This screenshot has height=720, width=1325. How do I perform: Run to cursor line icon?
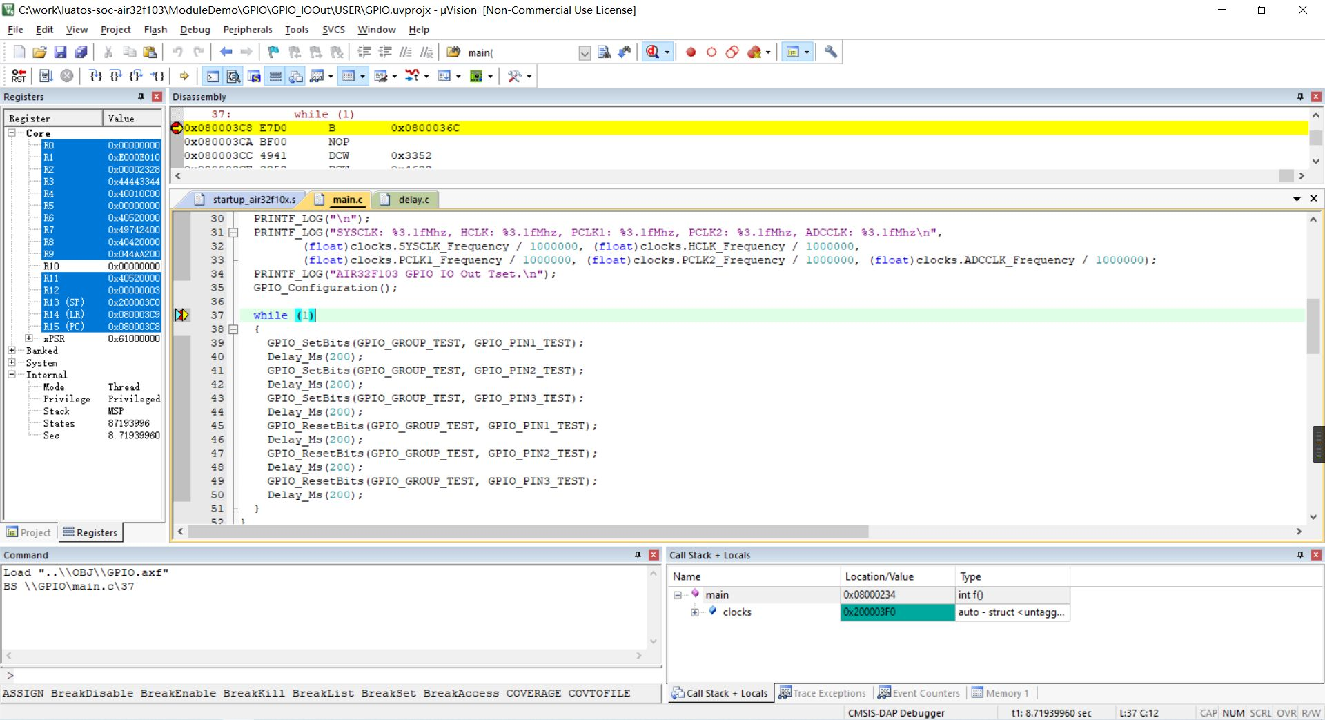(x=158, y=76)
